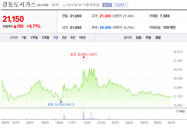187x128 pixels.
Task: Click the 12/01 date axis label
Action: pyautogui.click(x=87, y=123)
